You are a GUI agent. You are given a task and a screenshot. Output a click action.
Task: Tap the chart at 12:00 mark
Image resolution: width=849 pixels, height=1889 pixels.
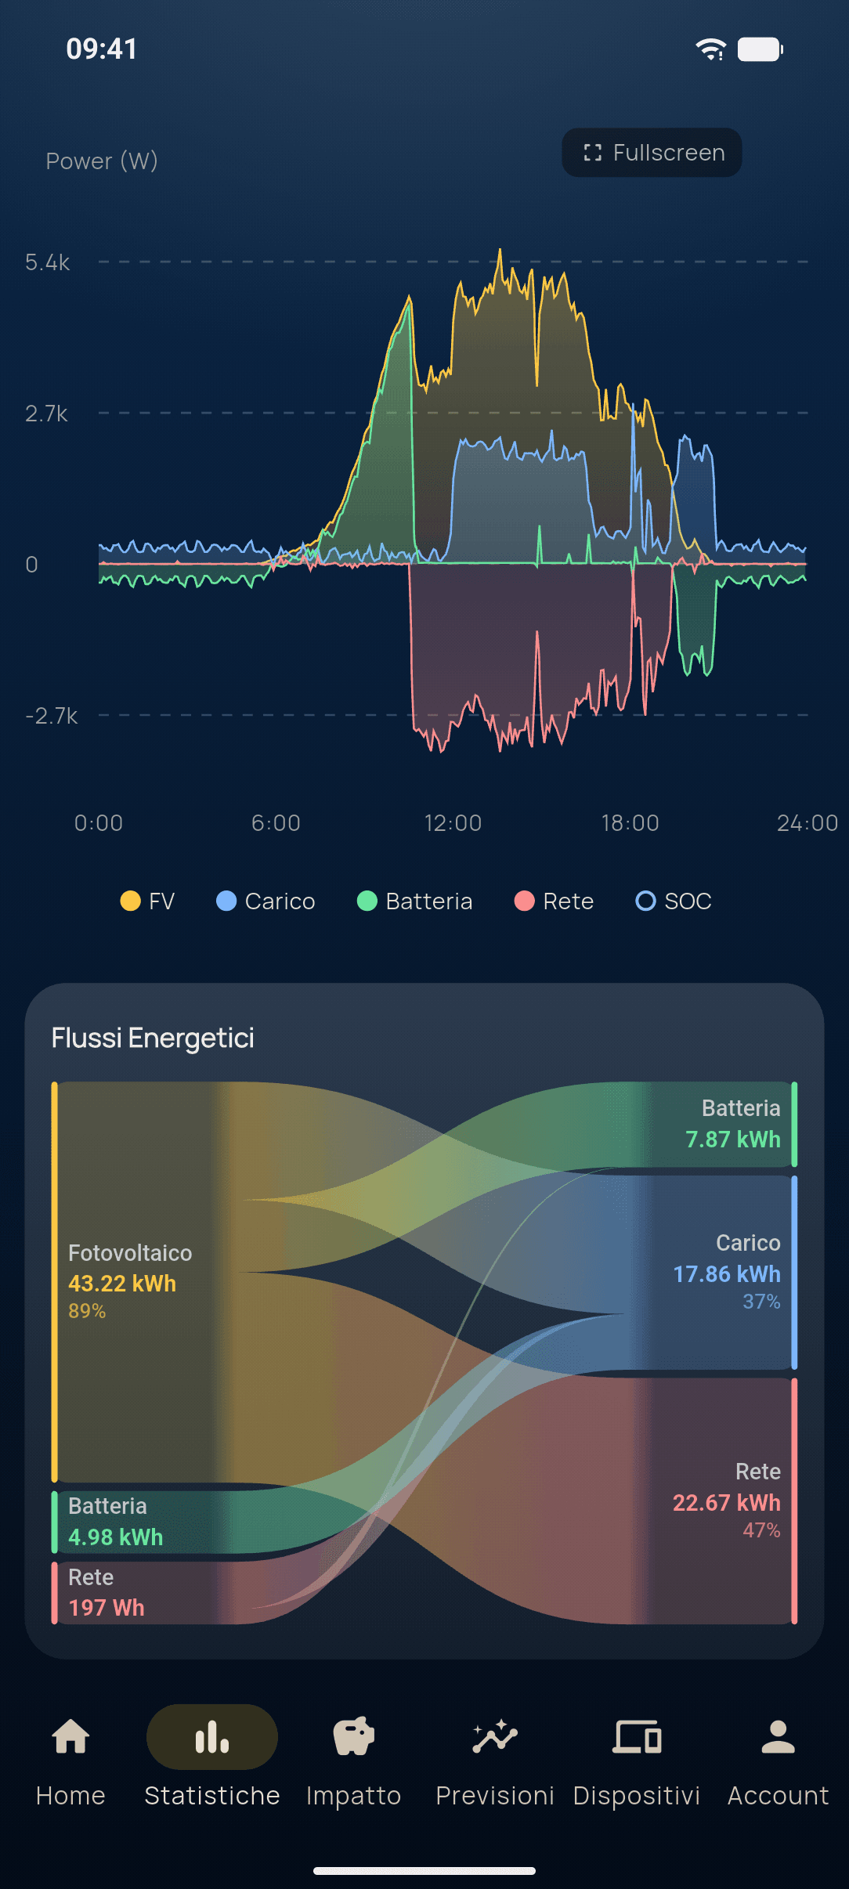(453, 822)
